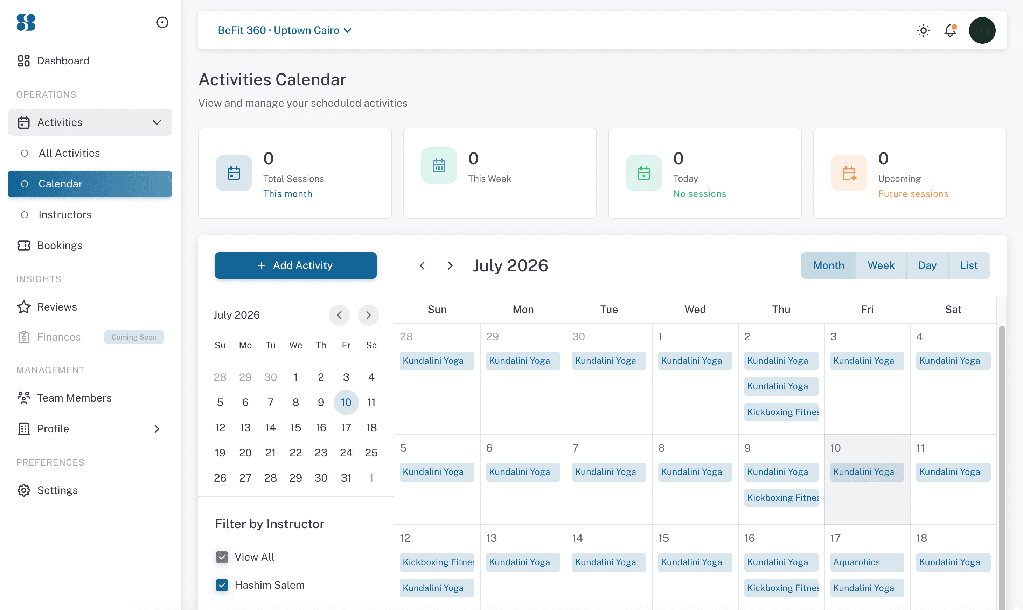The height and width of the screenshot is (610, 1023).
Task: Switch theme with the sun icon
Action: click(924, 30)
